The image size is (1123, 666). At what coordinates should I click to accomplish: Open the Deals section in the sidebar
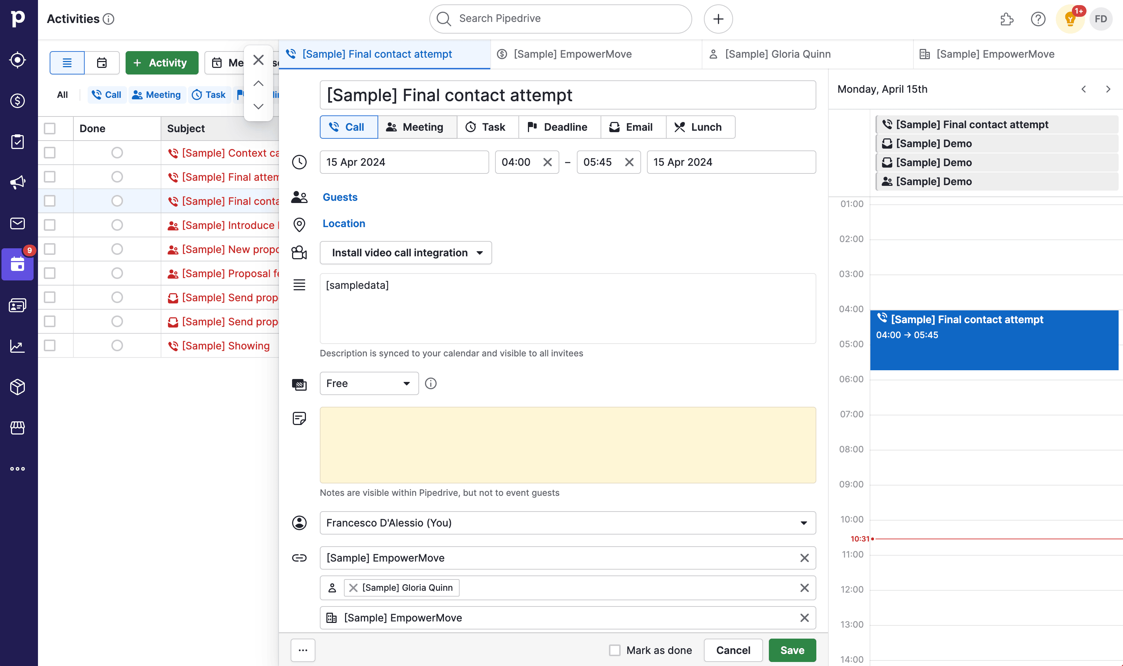(x=17, y=101)
